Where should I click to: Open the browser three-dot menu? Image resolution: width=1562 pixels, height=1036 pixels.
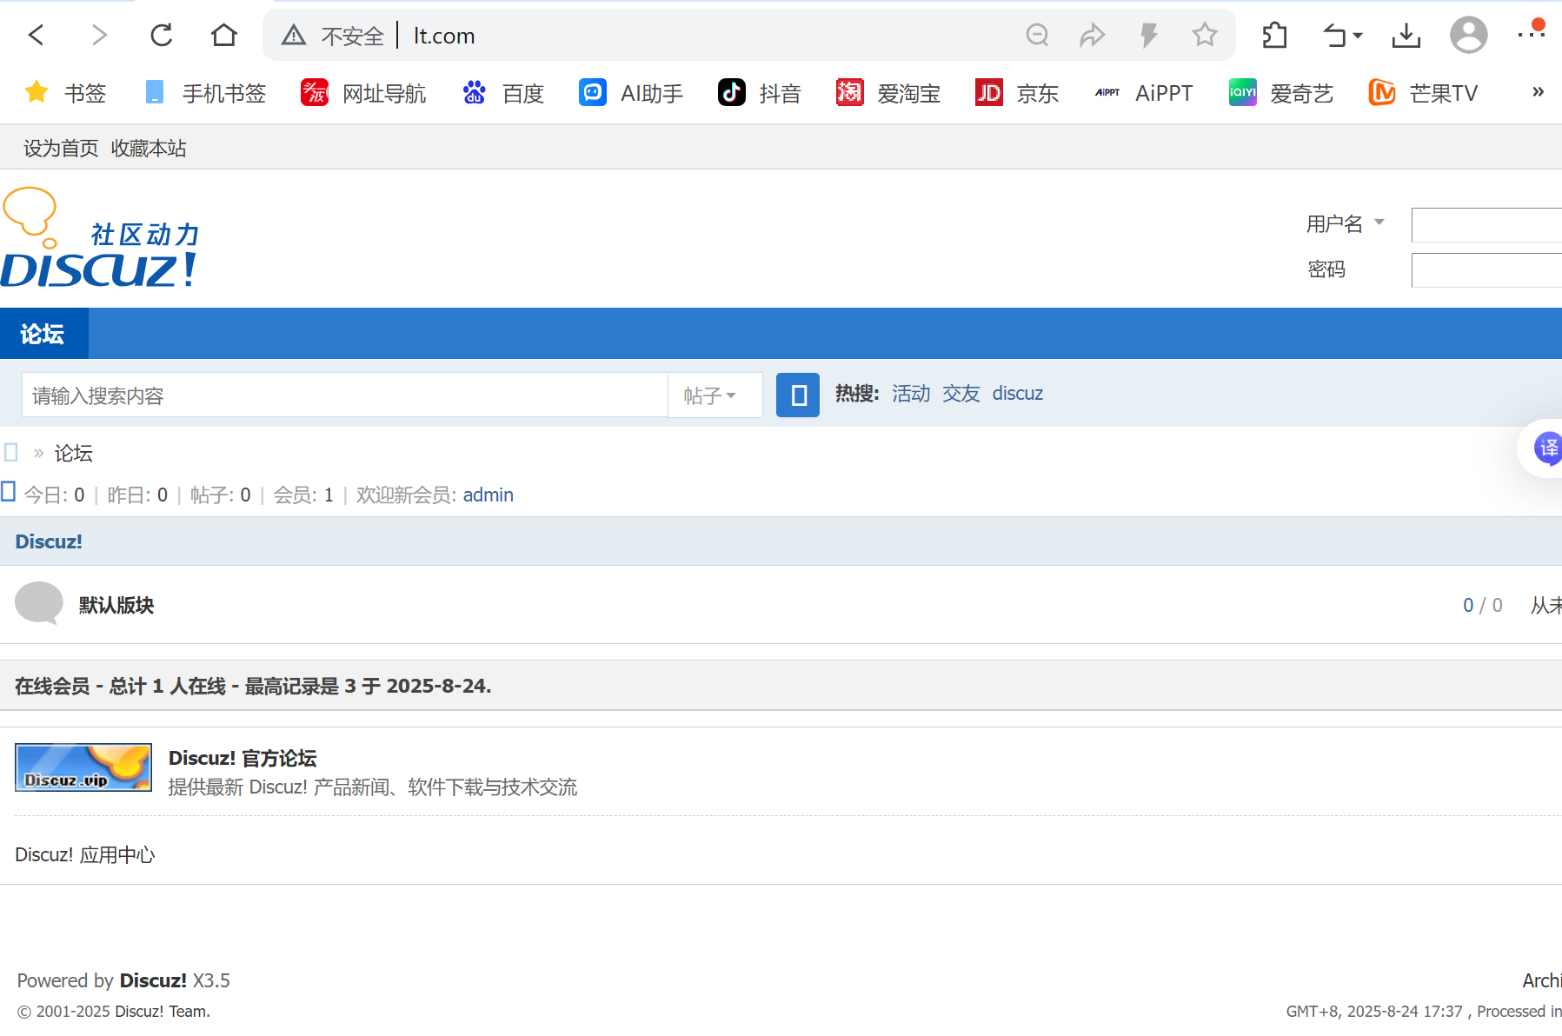click(1530, 35)
